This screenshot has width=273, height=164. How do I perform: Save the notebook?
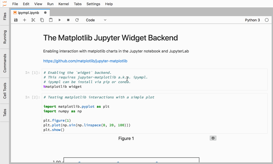[x=16, y=20]
